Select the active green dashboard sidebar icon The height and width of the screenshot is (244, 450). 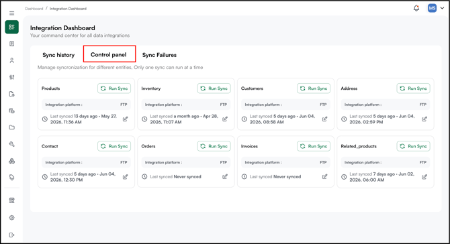click(12, 27)
